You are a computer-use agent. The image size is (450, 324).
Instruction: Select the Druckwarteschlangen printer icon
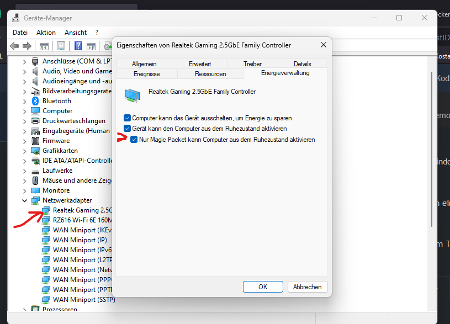(x=35, y=121)
